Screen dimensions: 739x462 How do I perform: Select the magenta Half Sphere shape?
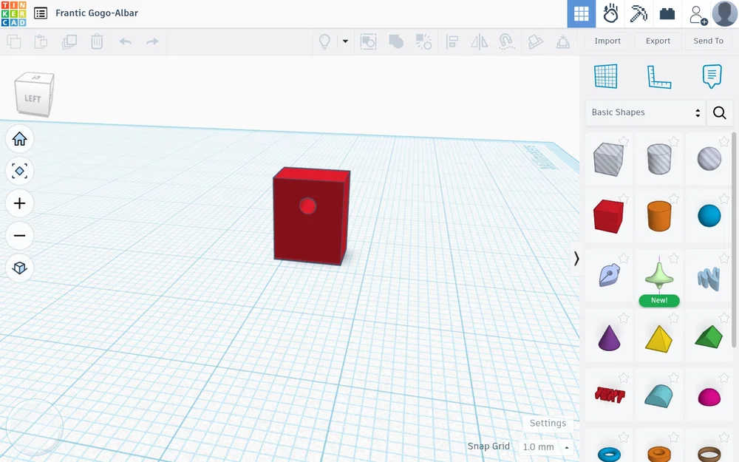[709, 397]
